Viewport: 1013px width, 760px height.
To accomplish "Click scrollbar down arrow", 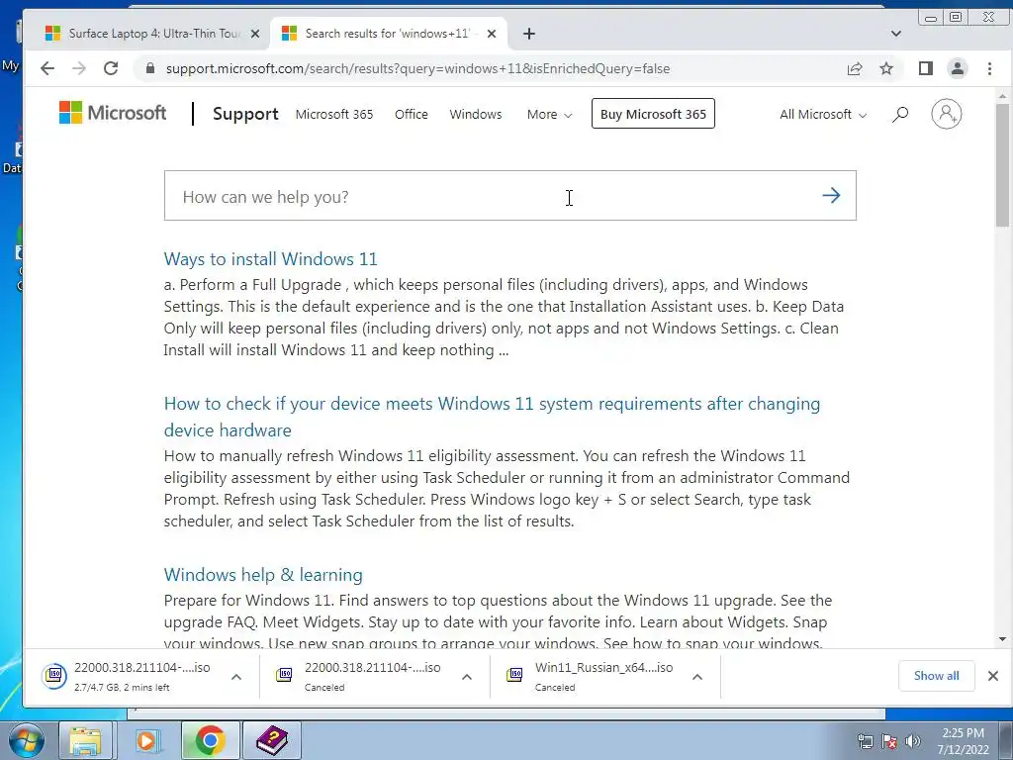I will tap(1002, 640).
